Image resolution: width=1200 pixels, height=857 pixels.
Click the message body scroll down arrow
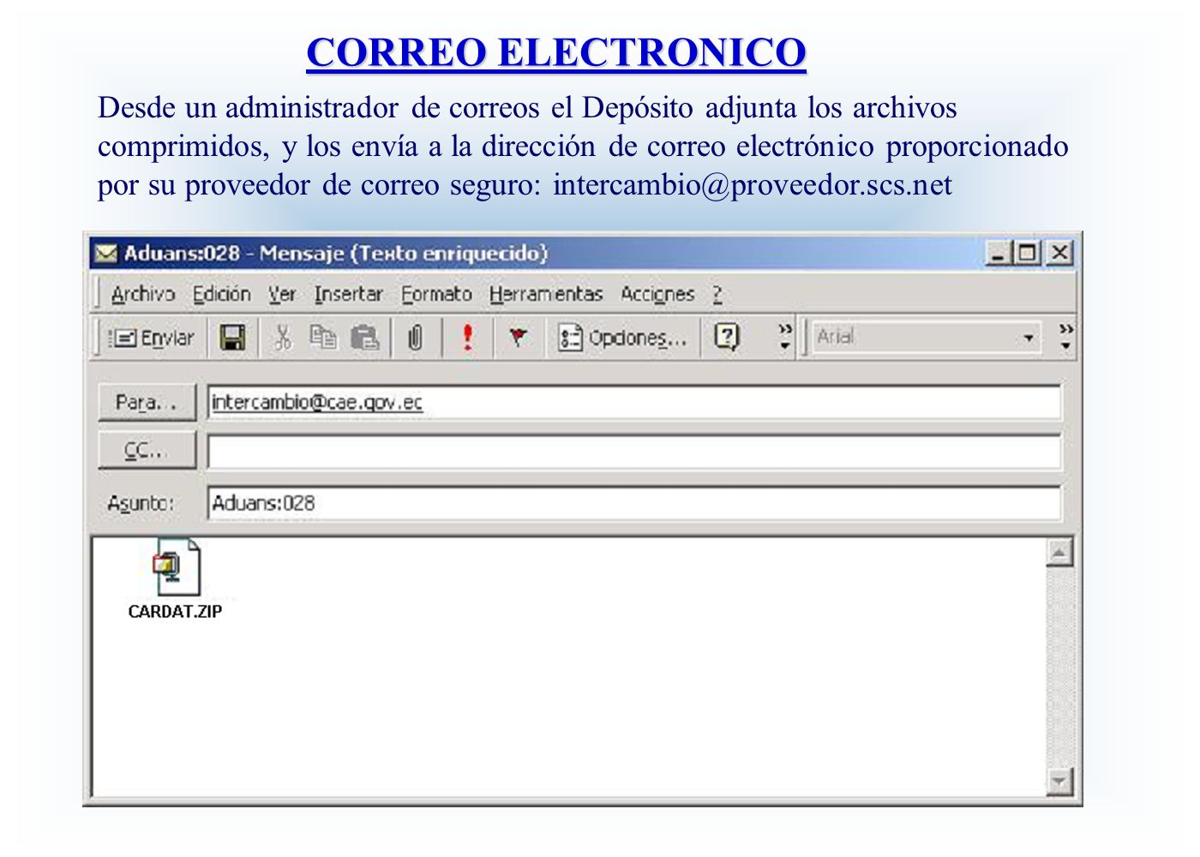(1060, 782)
